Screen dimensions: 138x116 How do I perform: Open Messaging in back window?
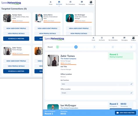[82, 3]
